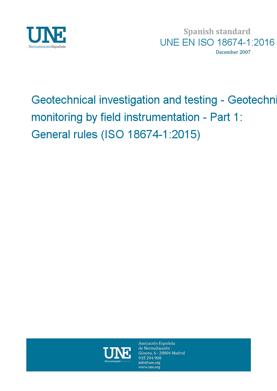Viewport: 277px width, 391px height.
Task: Select the UNE EN ISO 18674-1:2016 number
Action: [x=217, y=43]
